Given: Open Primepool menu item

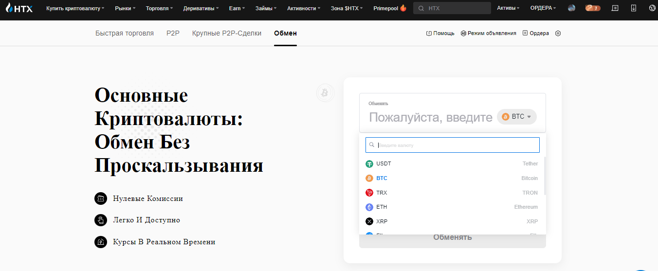Looking at the screenshot, I should [390, 8].
